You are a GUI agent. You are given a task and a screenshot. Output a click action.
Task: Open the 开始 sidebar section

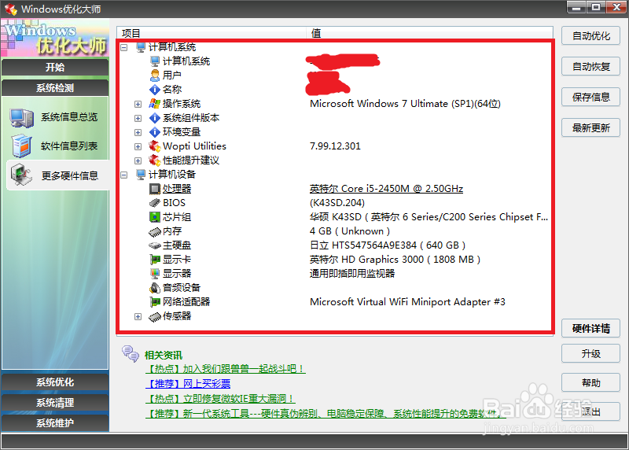[x=55, y=67]
